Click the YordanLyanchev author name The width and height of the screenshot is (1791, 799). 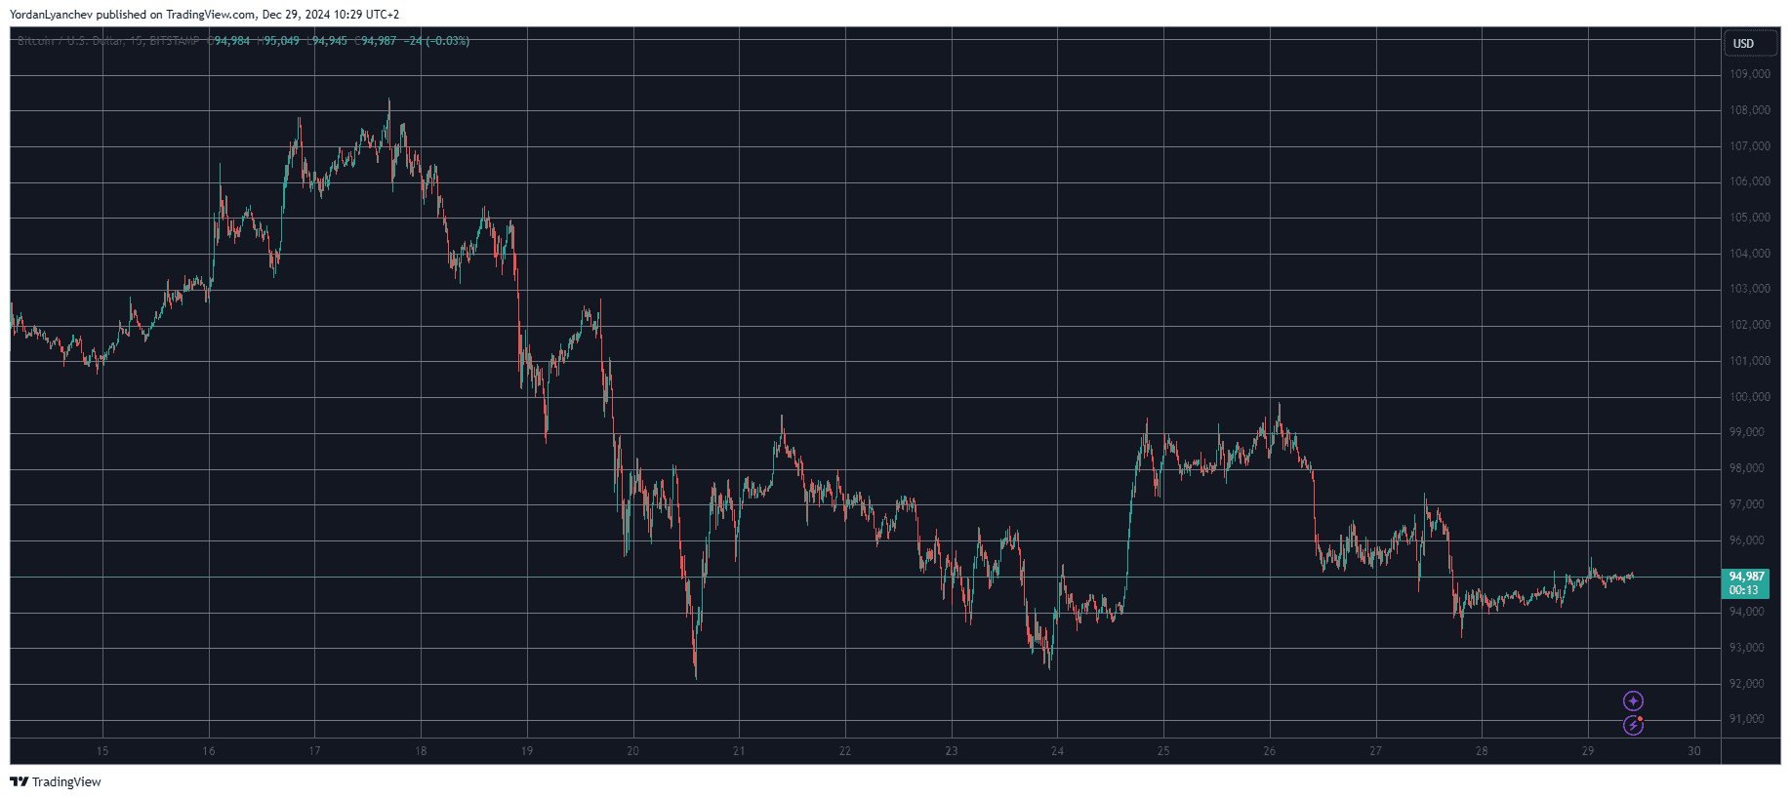(51, 15)
